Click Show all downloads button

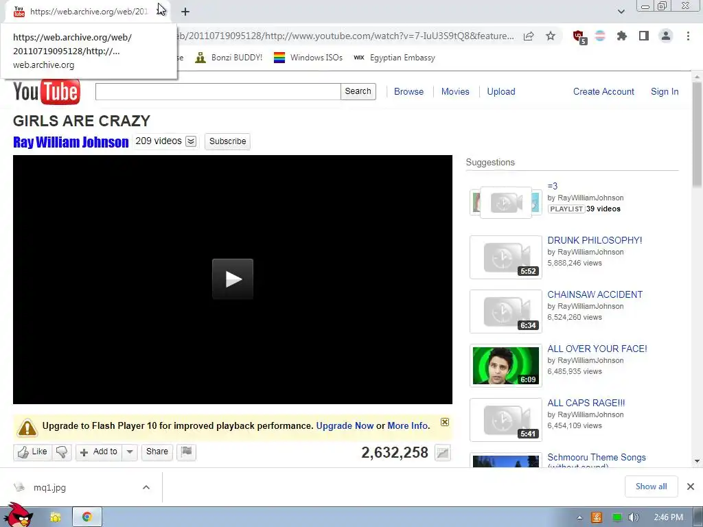click(x=651, y=487)
